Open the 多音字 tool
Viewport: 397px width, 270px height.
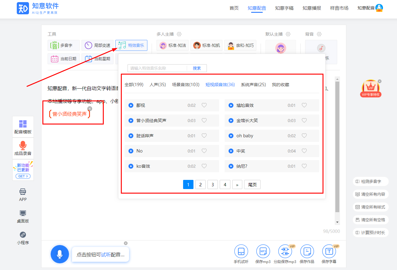click(63, 45)
